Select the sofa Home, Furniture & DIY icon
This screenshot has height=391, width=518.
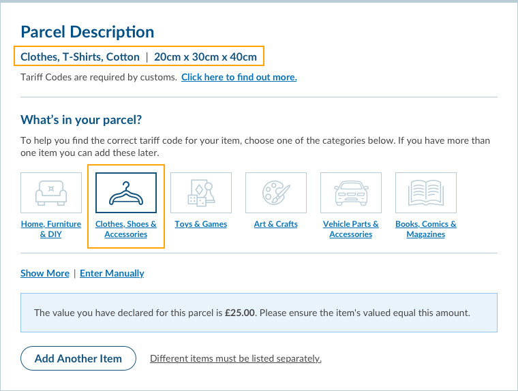(x=51, y=193)
